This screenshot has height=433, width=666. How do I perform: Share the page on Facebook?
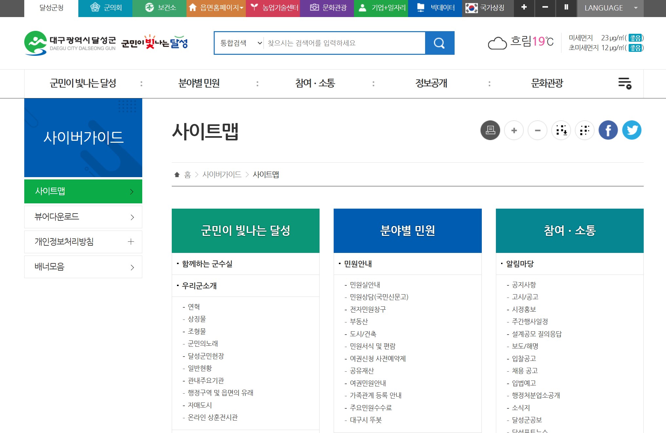point(608,130)
